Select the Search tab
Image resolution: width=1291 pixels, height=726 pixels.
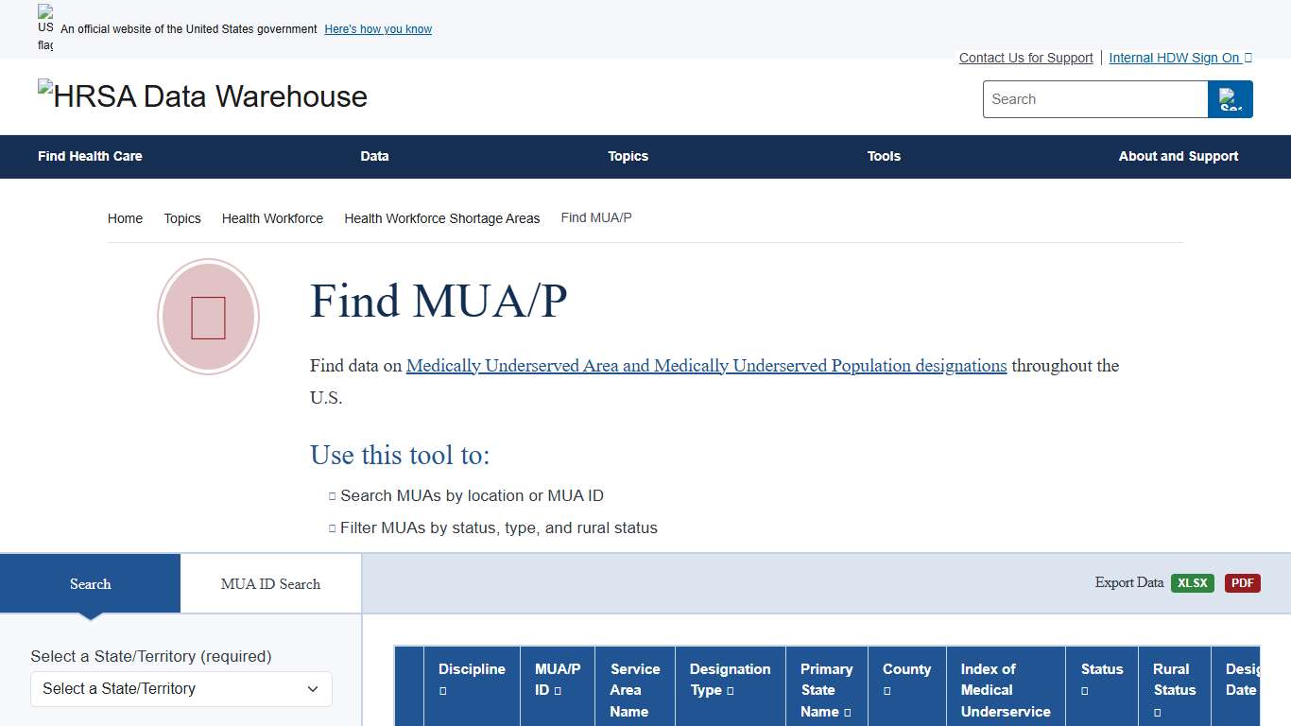coord(90,583)
